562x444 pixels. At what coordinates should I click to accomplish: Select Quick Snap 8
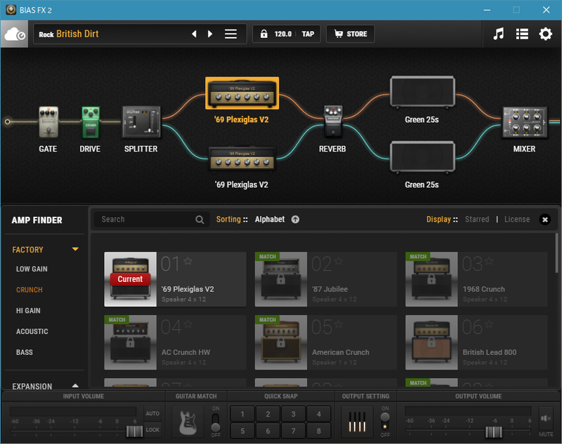(319, 431)
